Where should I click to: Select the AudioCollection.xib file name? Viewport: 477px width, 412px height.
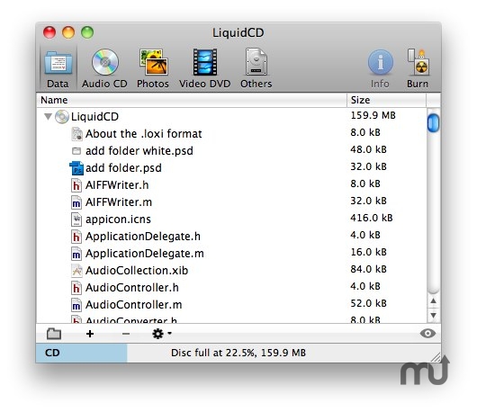click(x=137, y=271)
